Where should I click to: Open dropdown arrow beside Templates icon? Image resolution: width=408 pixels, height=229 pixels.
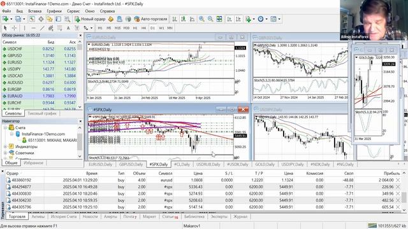click(279, 19)
